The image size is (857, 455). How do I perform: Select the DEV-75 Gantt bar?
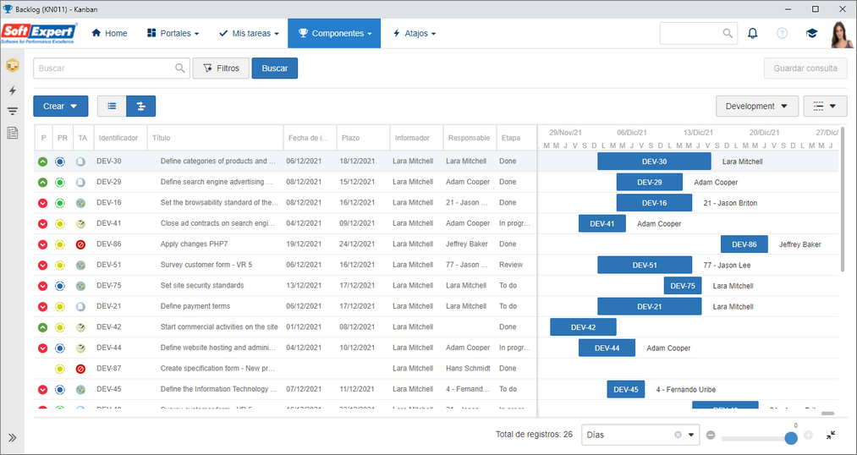coord(683,286)
